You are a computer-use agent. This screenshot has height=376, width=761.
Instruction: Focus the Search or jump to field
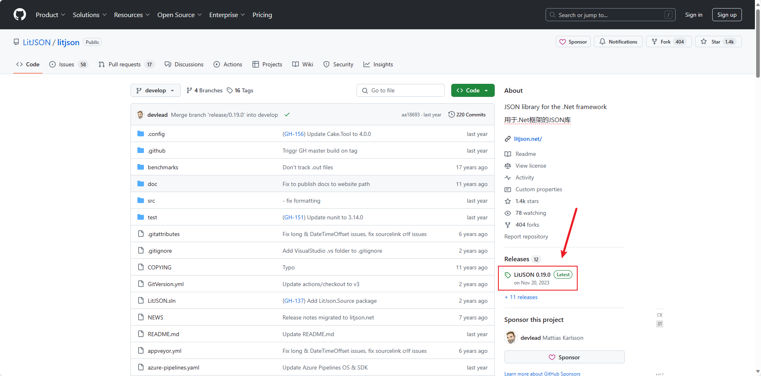click(610, 15)
